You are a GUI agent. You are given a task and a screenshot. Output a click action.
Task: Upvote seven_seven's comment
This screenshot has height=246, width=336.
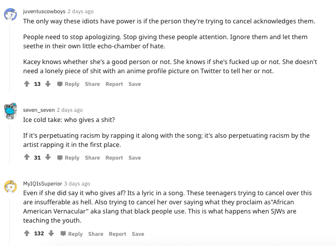[26, 158]
